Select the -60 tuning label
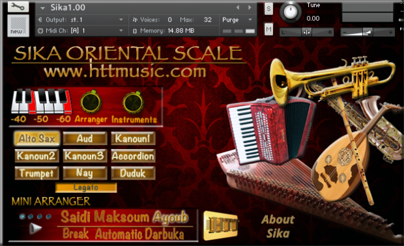404x246 pixels. pos(63,119)
